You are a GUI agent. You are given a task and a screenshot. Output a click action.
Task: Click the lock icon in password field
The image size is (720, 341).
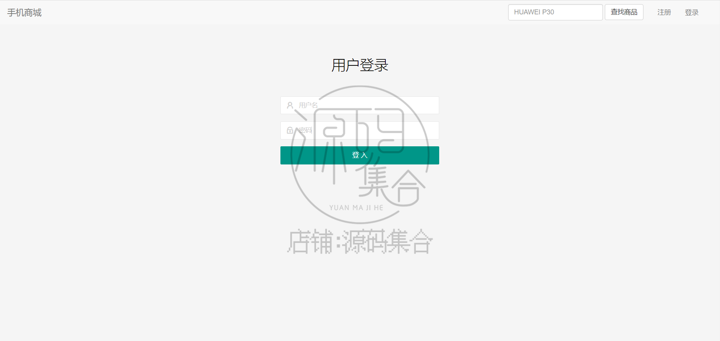(290, 130)
